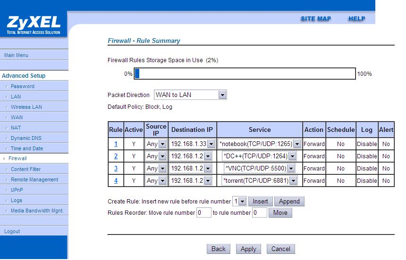Click the ZyXEL logo
Image resolution: width=406 pixels, height=260 pixels.
click(x=34, y=25)
